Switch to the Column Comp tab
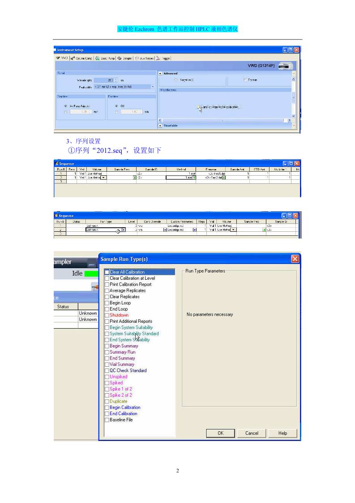The width and height of the screenshot is (355, 503). point(81,58)
